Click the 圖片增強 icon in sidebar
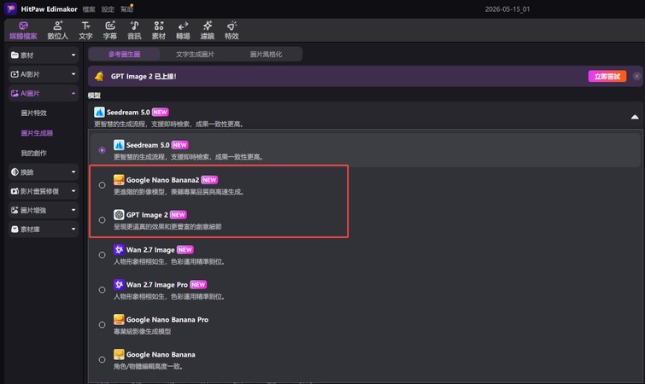645x384 pixels. click(15, 210)
